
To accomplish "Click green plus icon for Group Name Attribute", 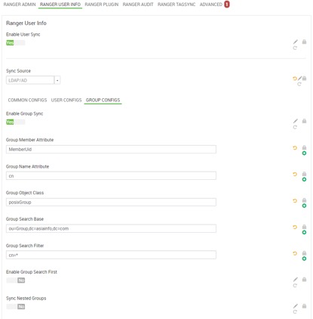I will pos(304,179).
